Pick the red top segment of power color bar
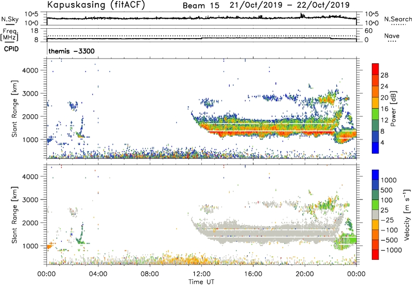412x285 pixels. point(375,68)
